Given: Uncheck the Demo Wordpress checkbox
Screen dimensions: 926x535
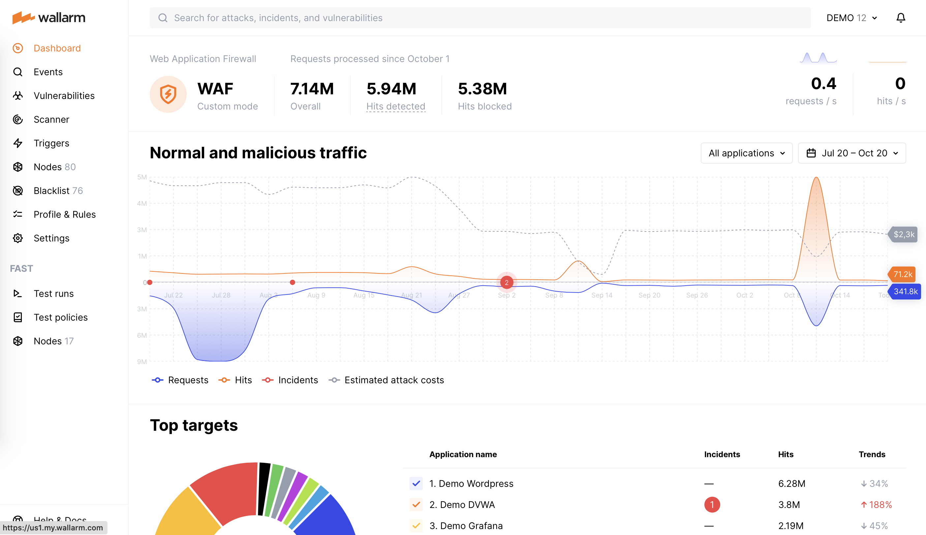Looking at the screenshot, I should pyautogui.click(x=416, y=483).
